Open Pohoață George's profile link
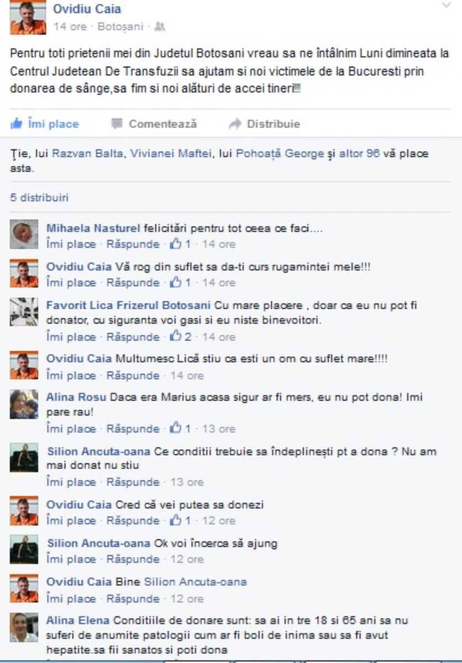This screenshot has width=462, height=663. point(280,155)
